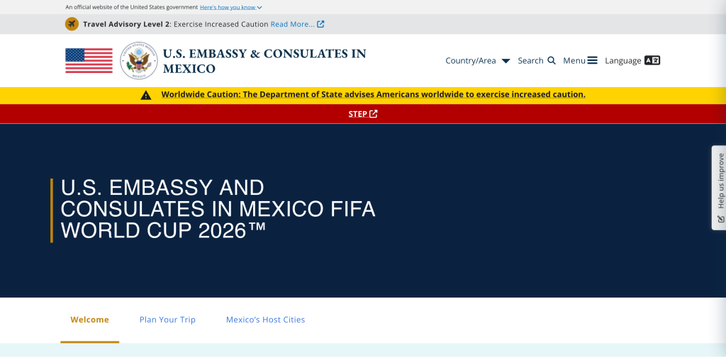Open the "Here's how you know" link
The width and height of the screenshot is (726, 357).
[x=228, y=7]
